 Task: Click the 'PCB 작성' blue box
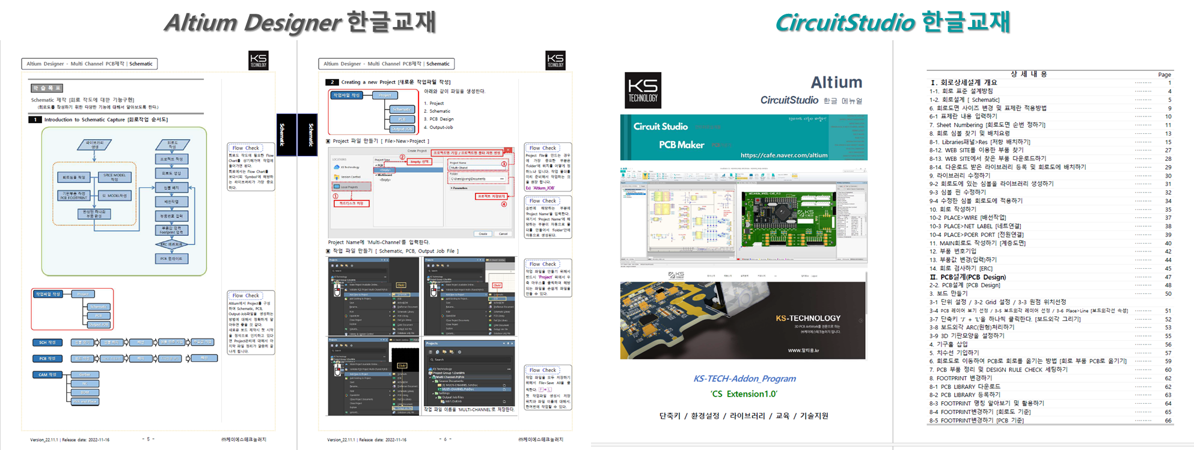[47, 359]
